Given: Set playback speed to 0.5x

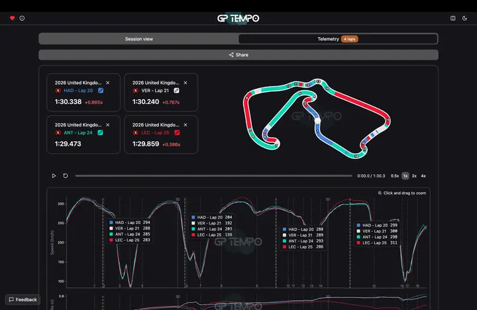Looking at the screenshot, I should click(x=395, y=176).
